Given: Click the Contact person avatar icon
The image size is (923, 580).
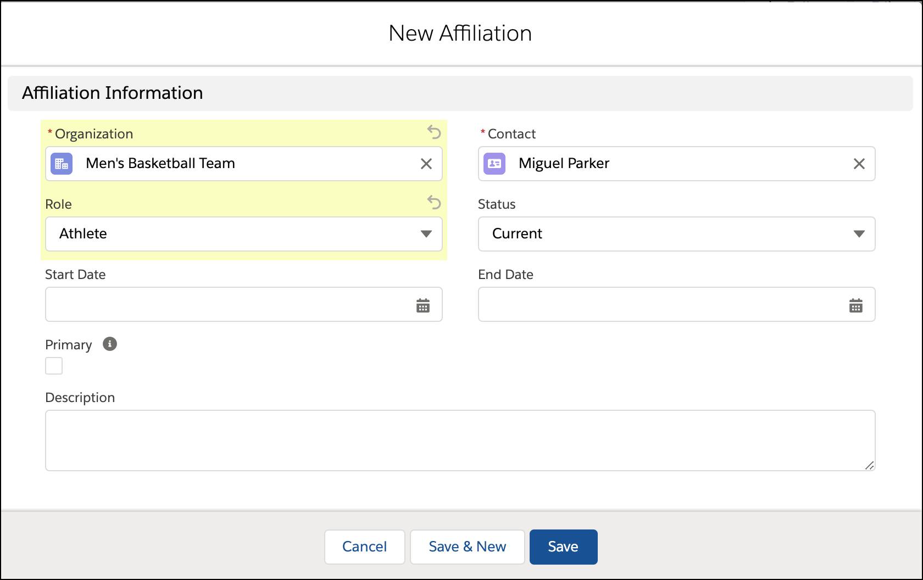Looking at the screenshot, I should point(494,163).
